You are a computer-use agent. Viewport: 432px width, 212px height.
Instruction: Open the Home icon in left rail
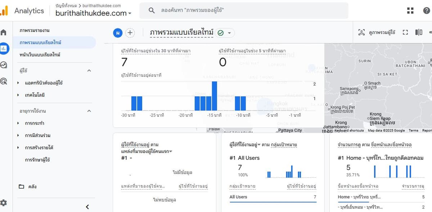coord(4,32)
